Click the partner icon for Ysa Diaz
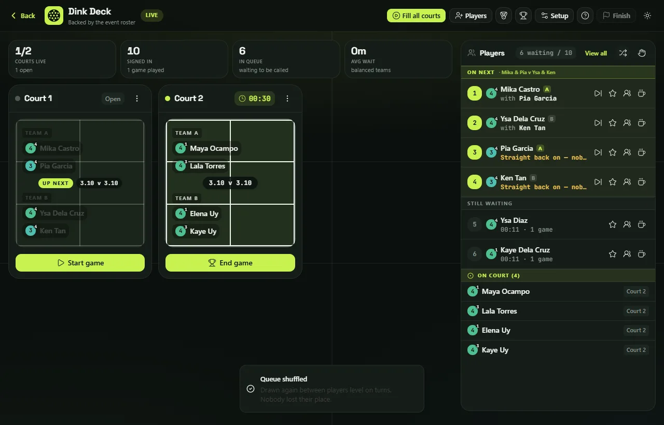This screenshot has height=425, width=664. 627,224
